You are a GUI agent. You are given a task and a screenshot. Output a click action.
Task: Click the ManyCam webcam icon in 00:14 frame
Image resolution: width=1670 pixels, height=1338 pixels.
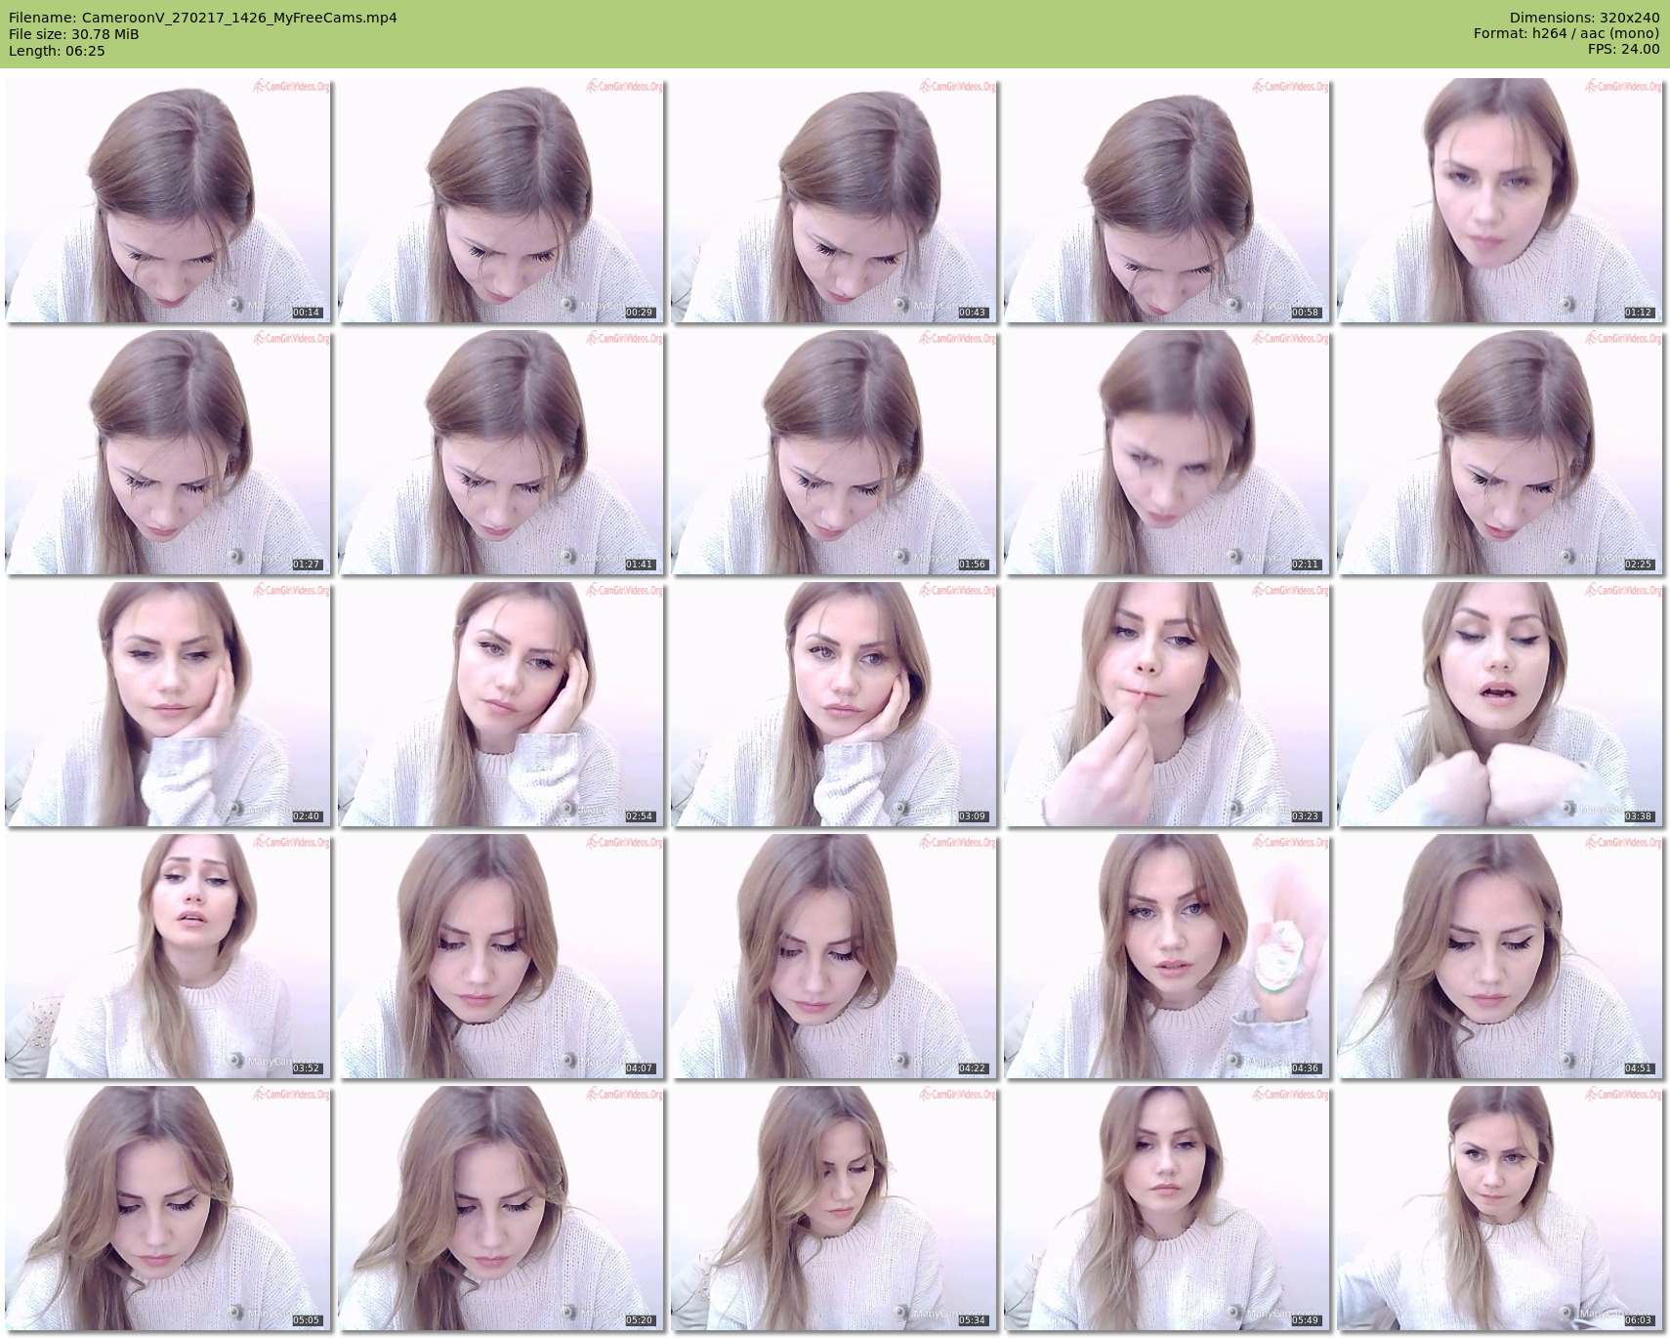click(x=235, y=306)
